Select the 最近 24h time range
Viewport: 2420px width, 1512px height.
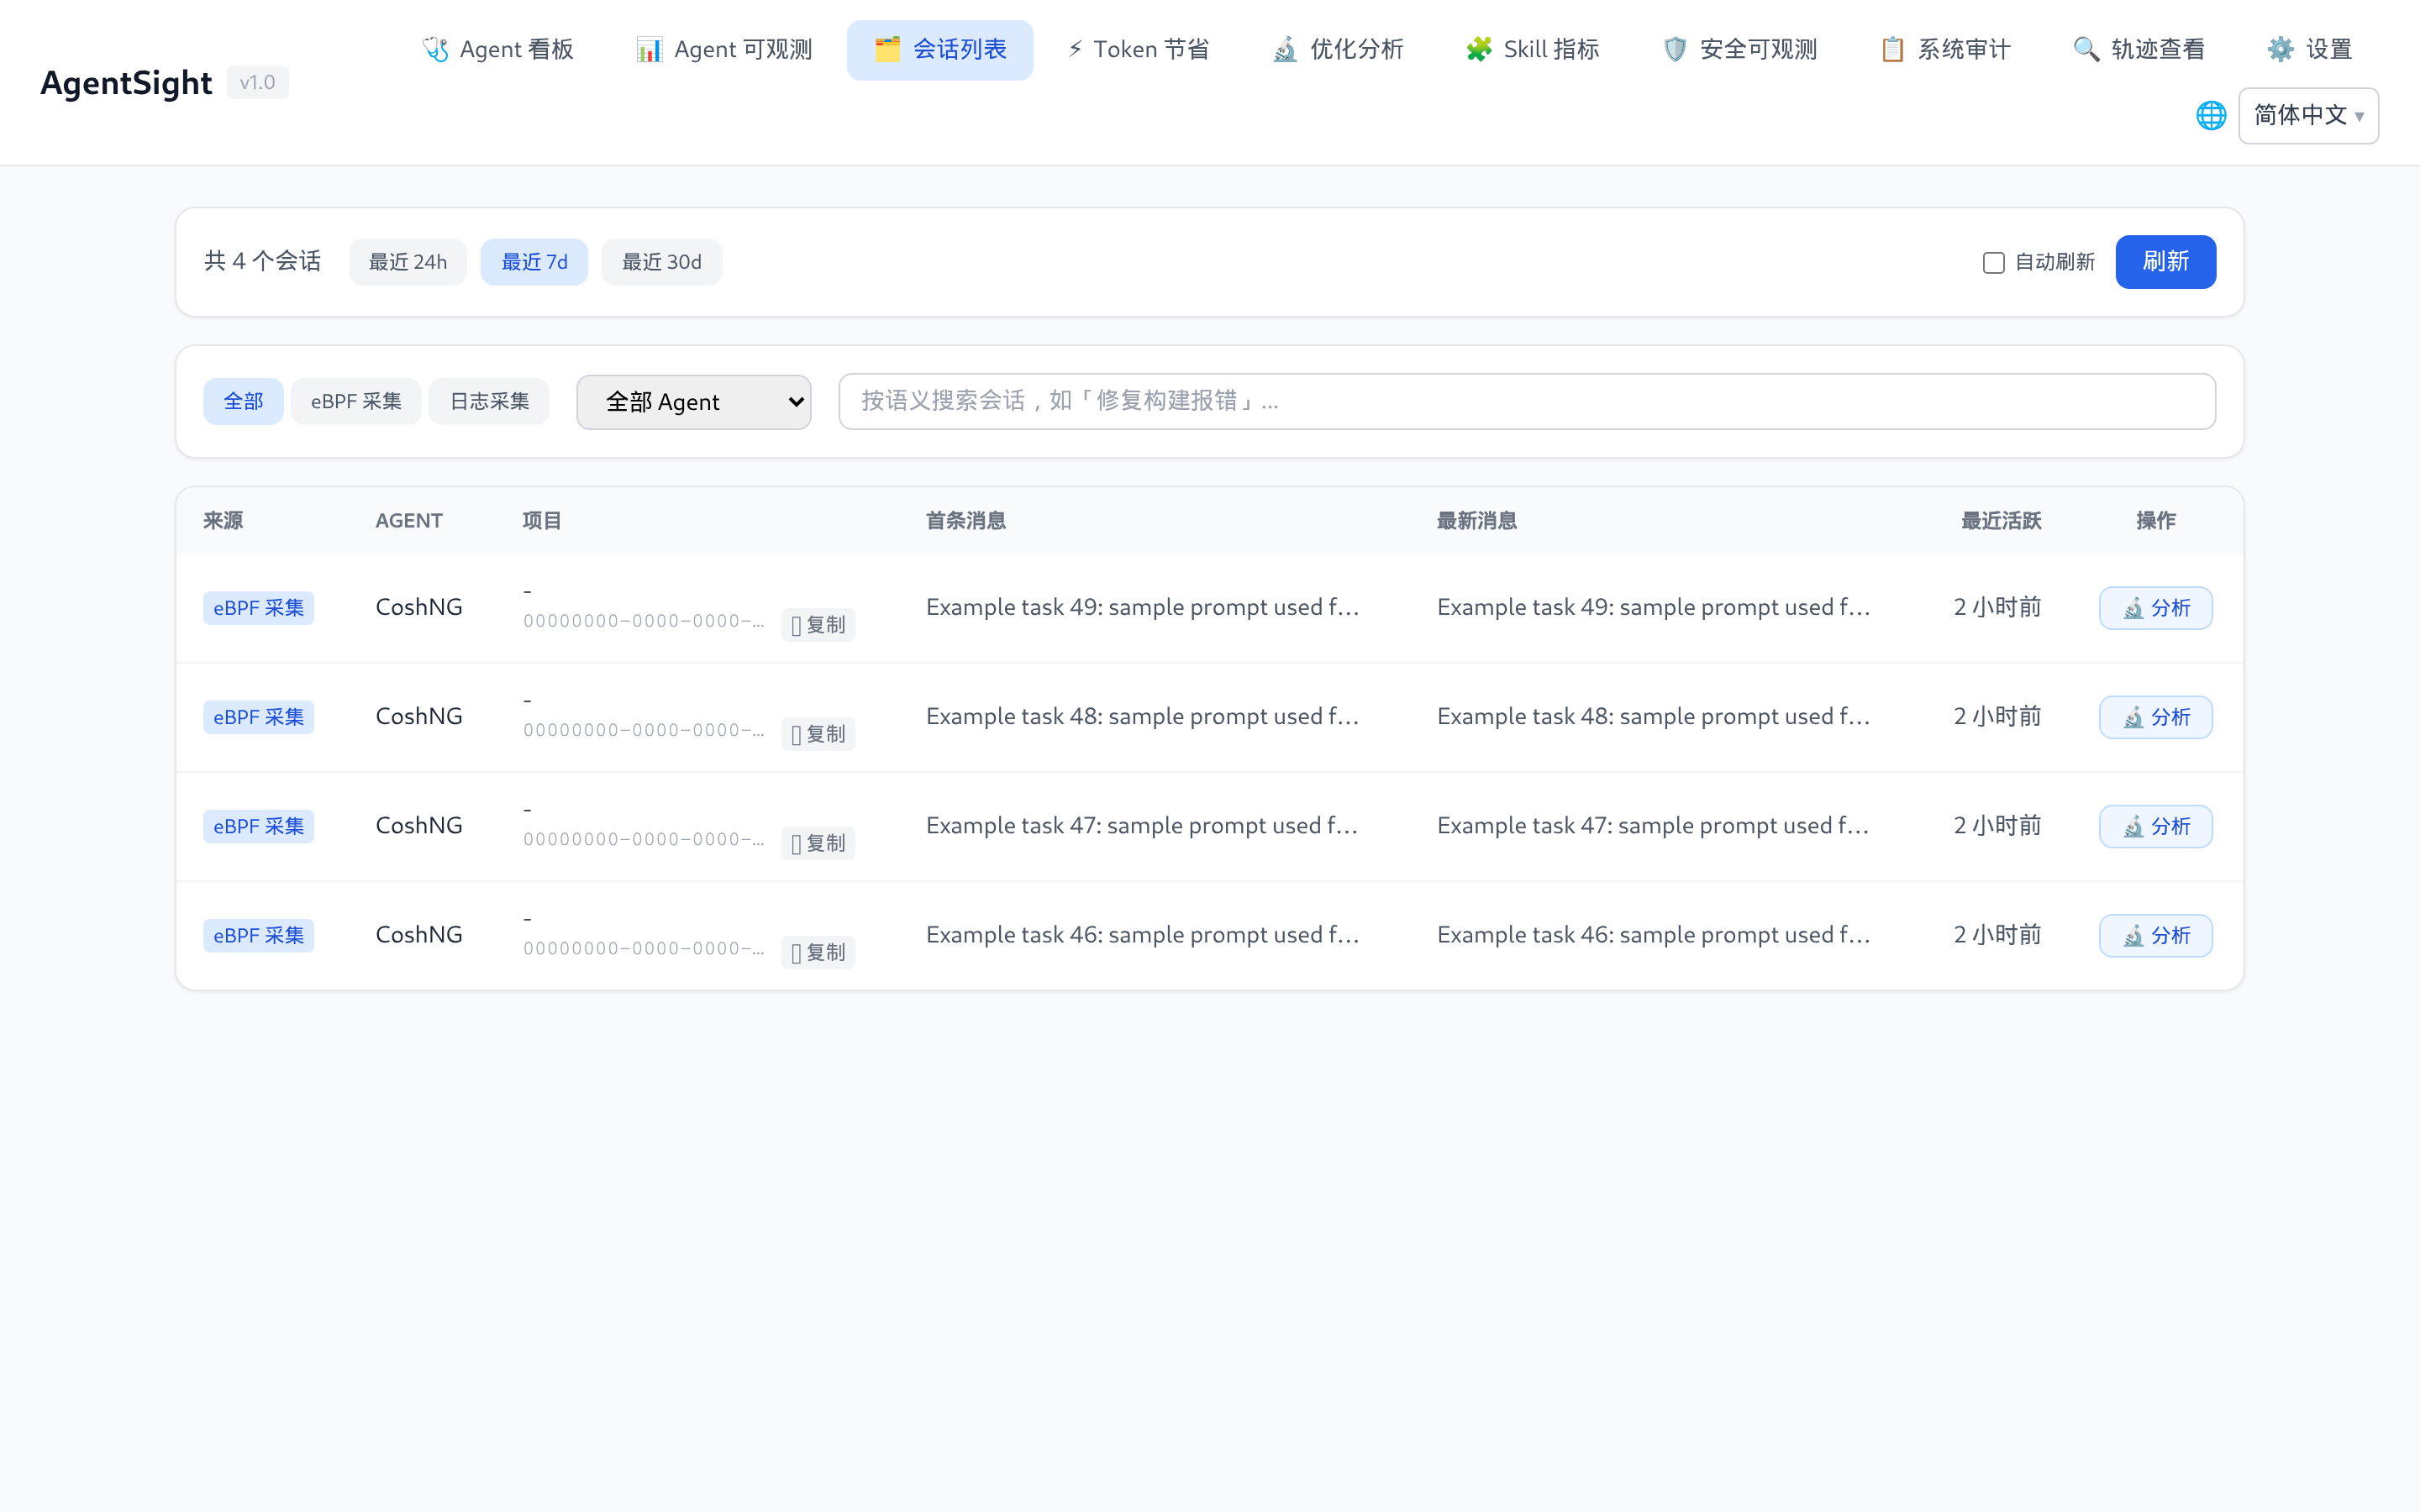click(x=408, y=262)
